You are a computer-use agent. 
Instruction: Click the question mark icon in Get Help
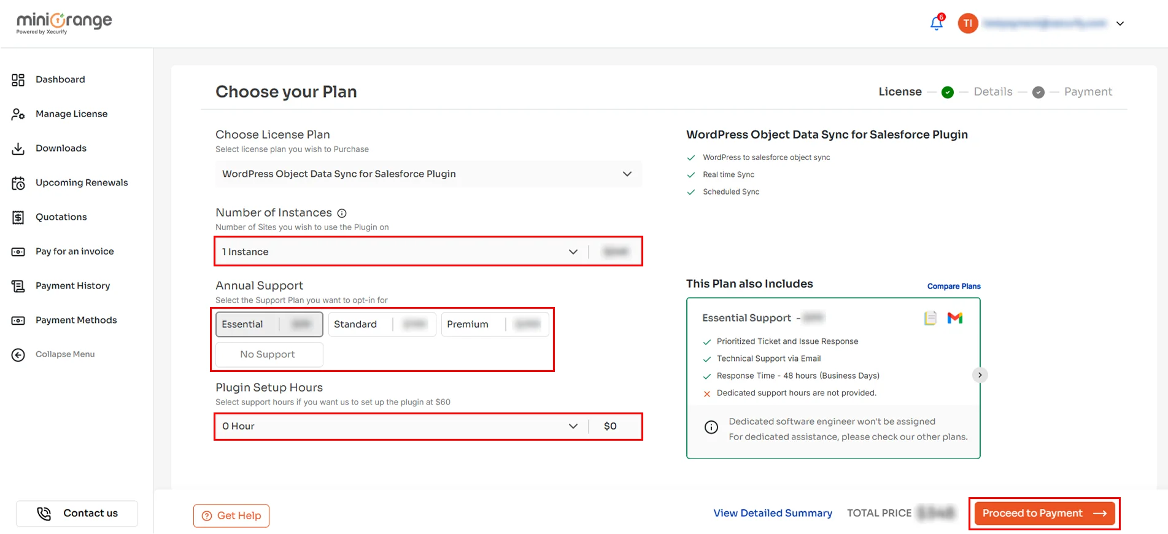[x=207, y=516]
